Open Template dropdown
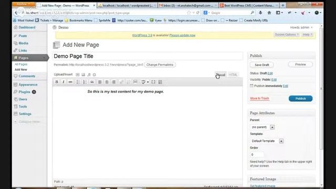The width and height of the screenshot is (336, 189). tap(267, 141)
